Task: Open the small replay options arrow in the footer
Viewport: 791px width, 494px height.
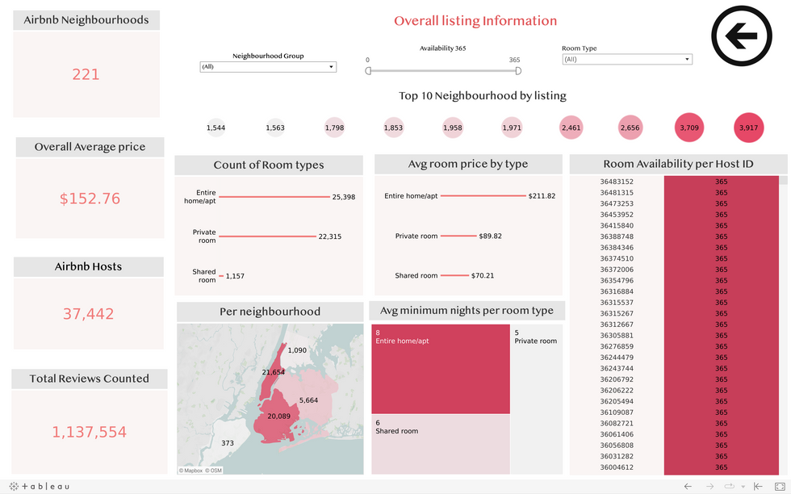Action: (743, 487)
